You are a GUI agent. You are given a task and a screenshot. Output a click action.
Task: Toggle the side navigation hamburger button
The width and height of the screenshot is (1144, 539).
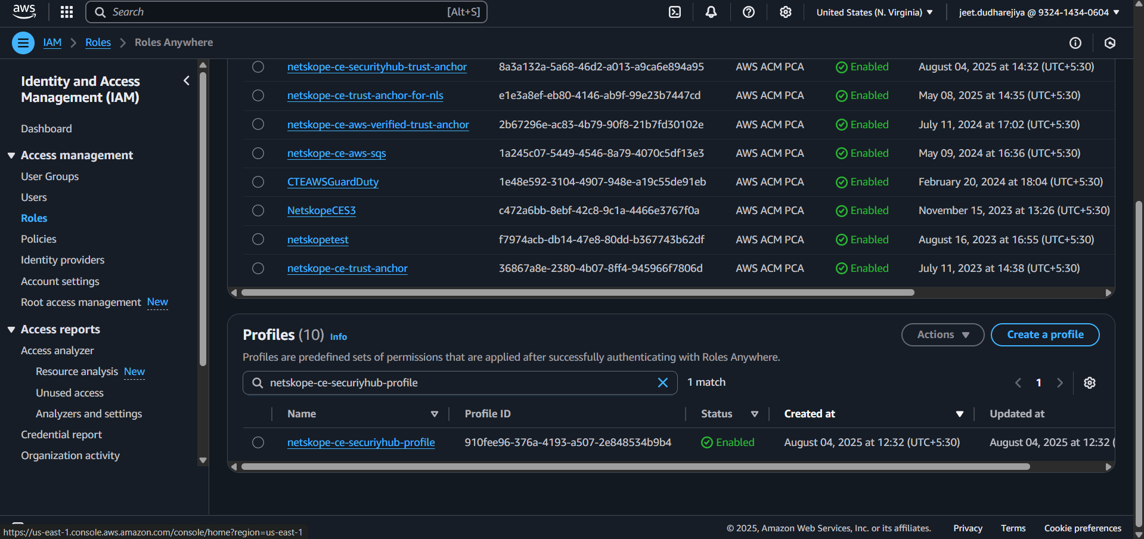[23, 43]
